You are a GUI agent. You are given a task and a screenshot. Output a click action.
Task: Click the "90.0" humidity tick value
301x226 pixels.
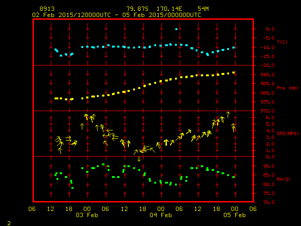(x=269, y=166)
